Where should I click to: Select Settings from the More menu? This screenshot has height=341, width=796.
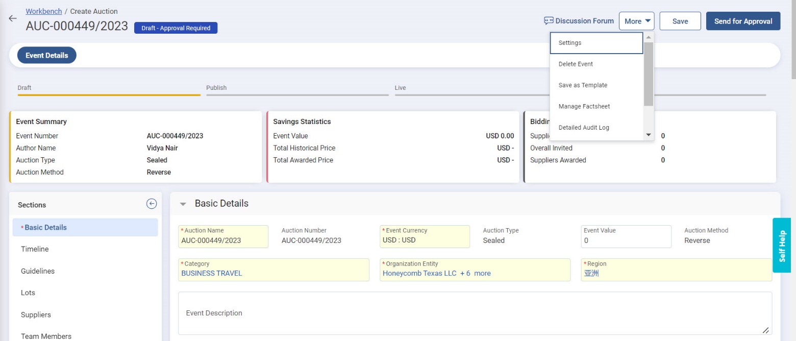(596, 43)
